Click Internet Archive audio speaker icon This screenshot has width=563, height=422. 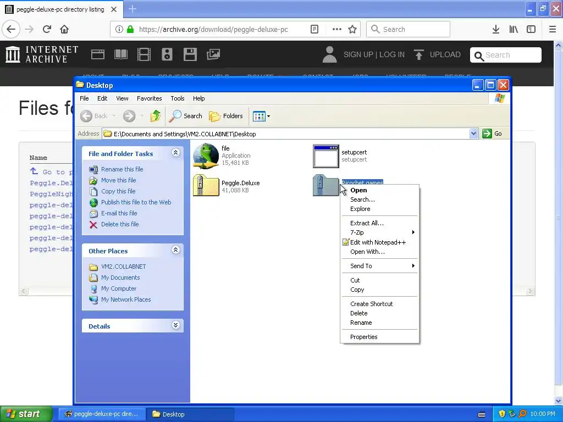click(167, 54)
